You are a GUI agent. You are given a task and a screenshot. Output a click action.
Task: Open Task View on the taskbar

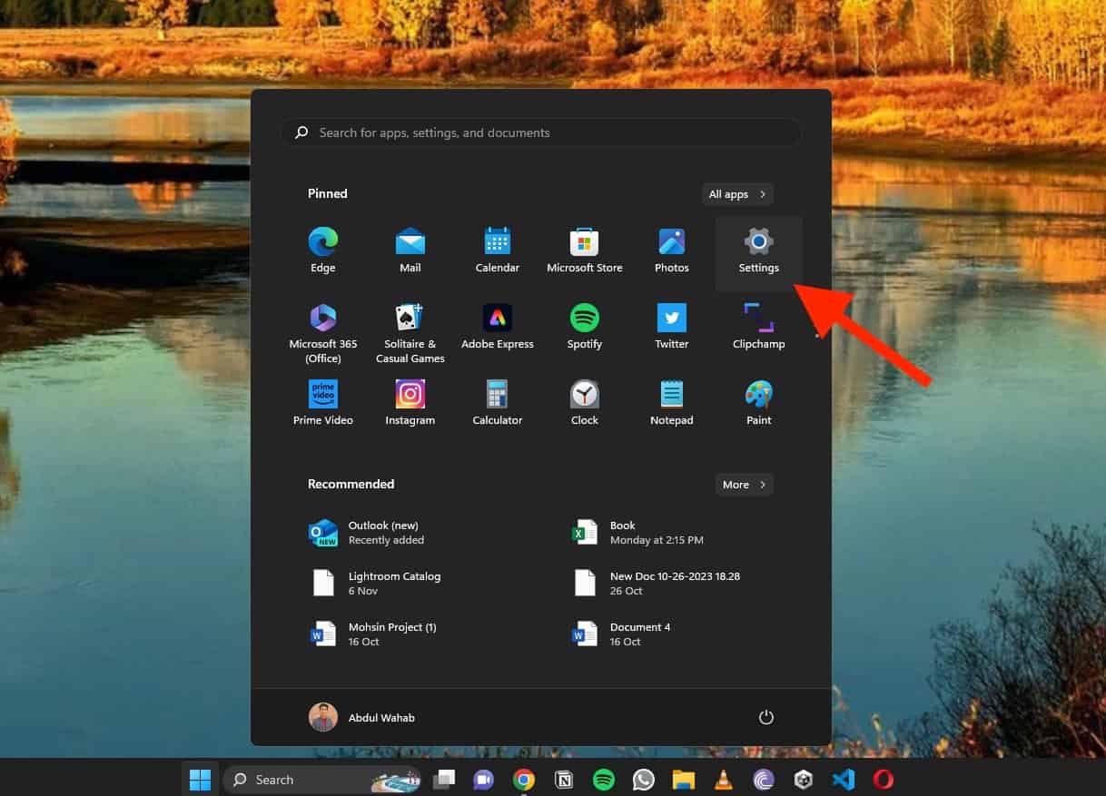[444, 780]
